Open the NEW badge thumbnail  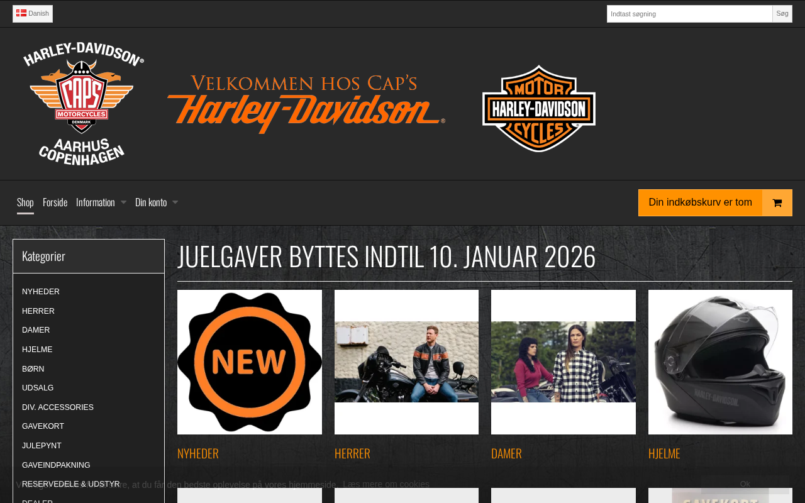click(x=250, y=362)
